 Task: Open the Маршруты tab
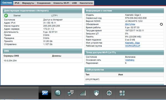tap(28, 3)
